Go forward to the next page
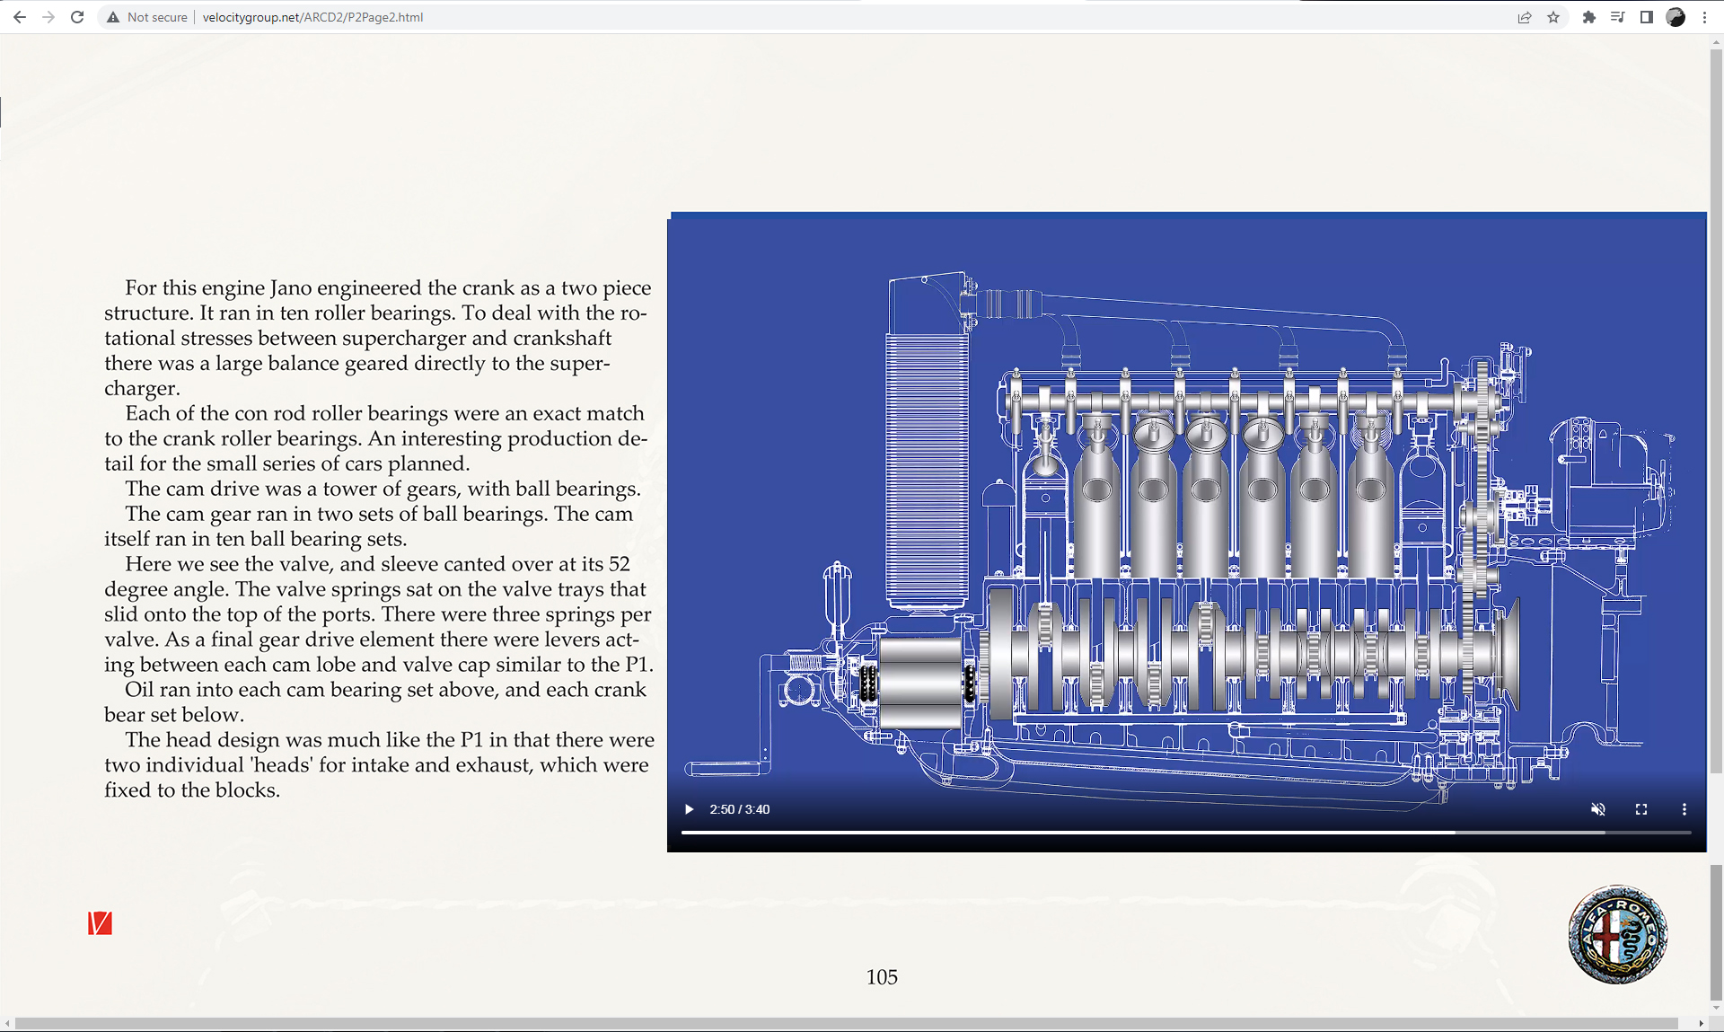Screen dimensions: 1724x1032 tap(48, 17)
